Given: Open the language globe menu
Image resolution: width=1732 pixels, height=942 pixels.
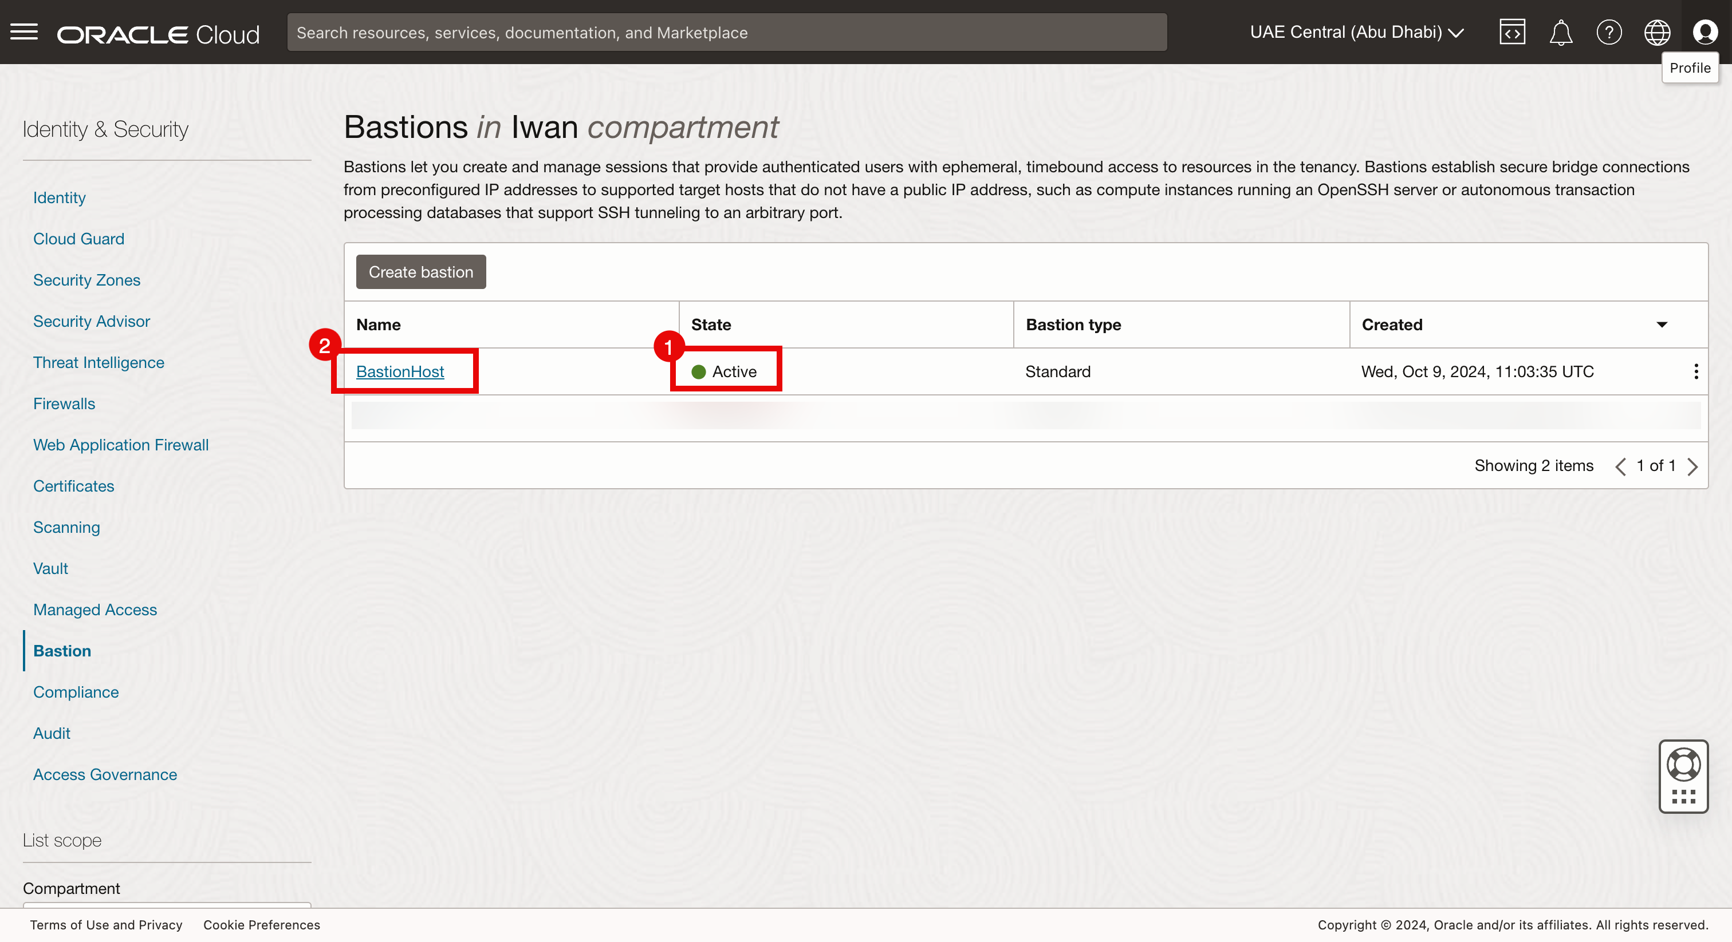Looking at the screenshot, I should [1657, 32].
